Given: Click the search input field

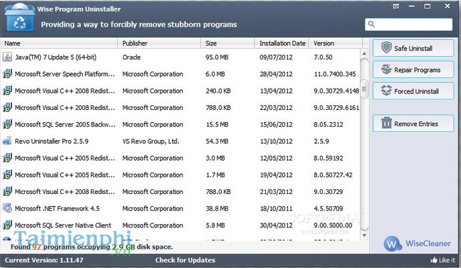Looking at the screenshot, I should [x=409, y=25].
